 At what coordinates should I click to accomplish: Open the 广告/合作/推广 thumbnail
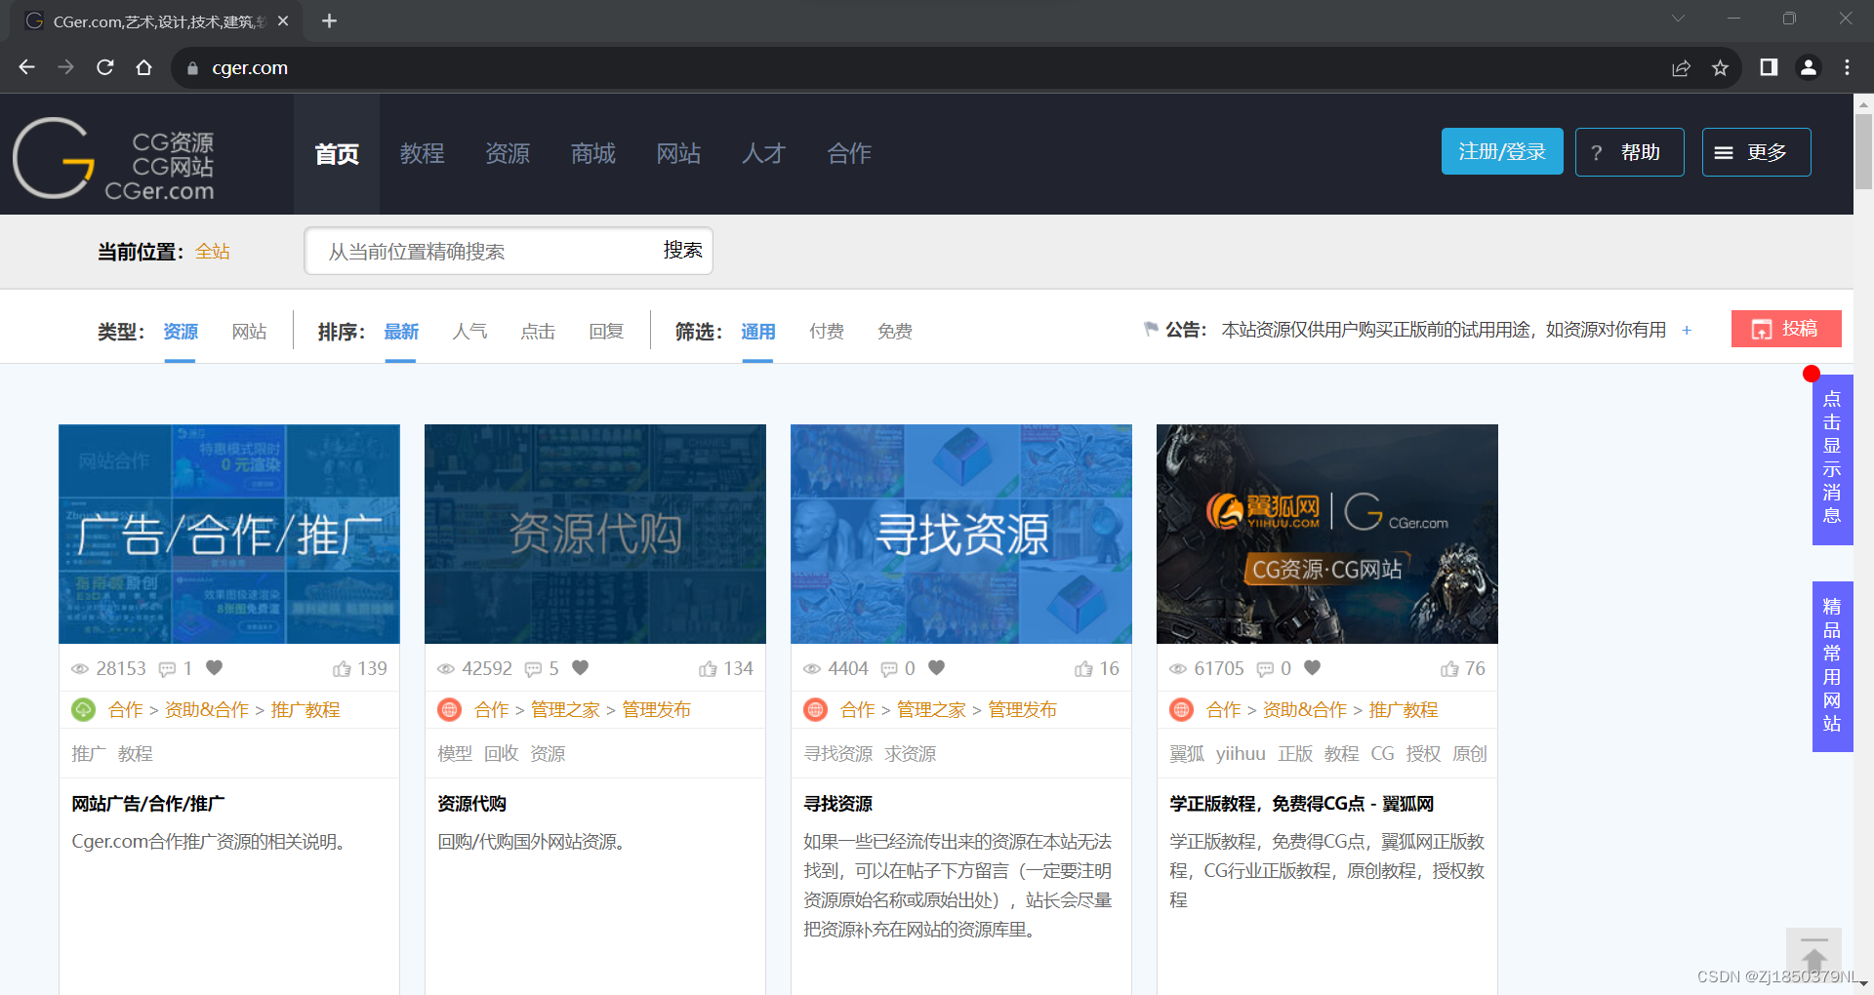coord(229,534)
